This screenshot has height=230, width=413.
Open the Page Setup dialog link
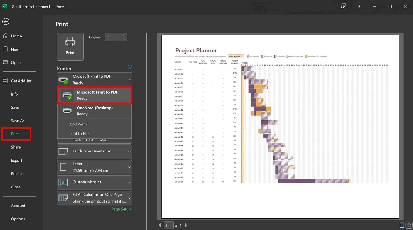[121, 209]
